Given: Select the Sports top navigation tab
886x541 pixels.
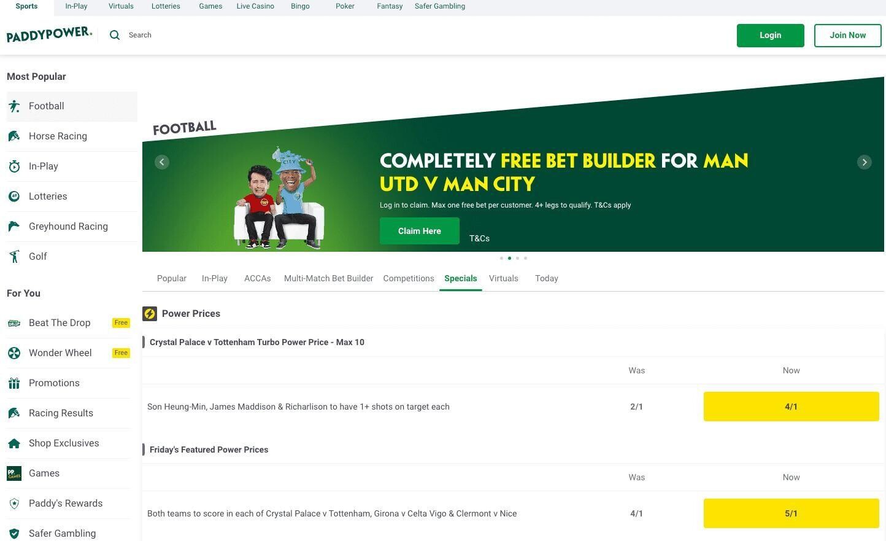Looking at the screenshot, I should tap(26, 6).
